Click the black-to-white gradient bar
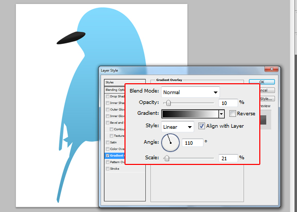 click(190, 114)
